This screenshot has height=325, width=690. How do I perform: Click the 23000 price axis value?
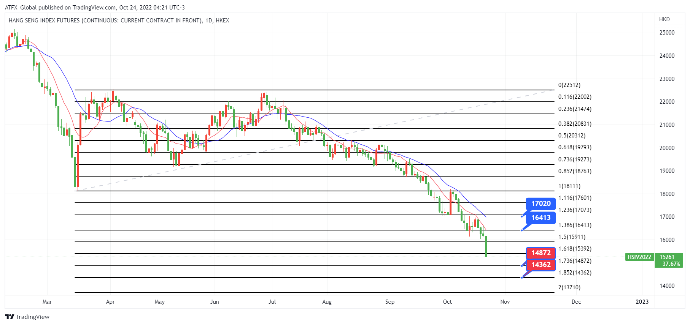(x=667, y=79)
